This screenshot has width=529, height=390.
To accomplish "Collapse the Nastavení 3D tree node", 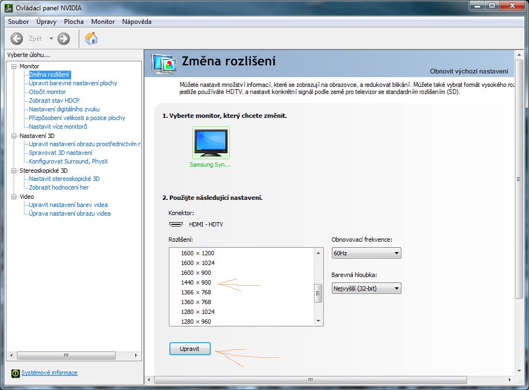I will 14,136.
